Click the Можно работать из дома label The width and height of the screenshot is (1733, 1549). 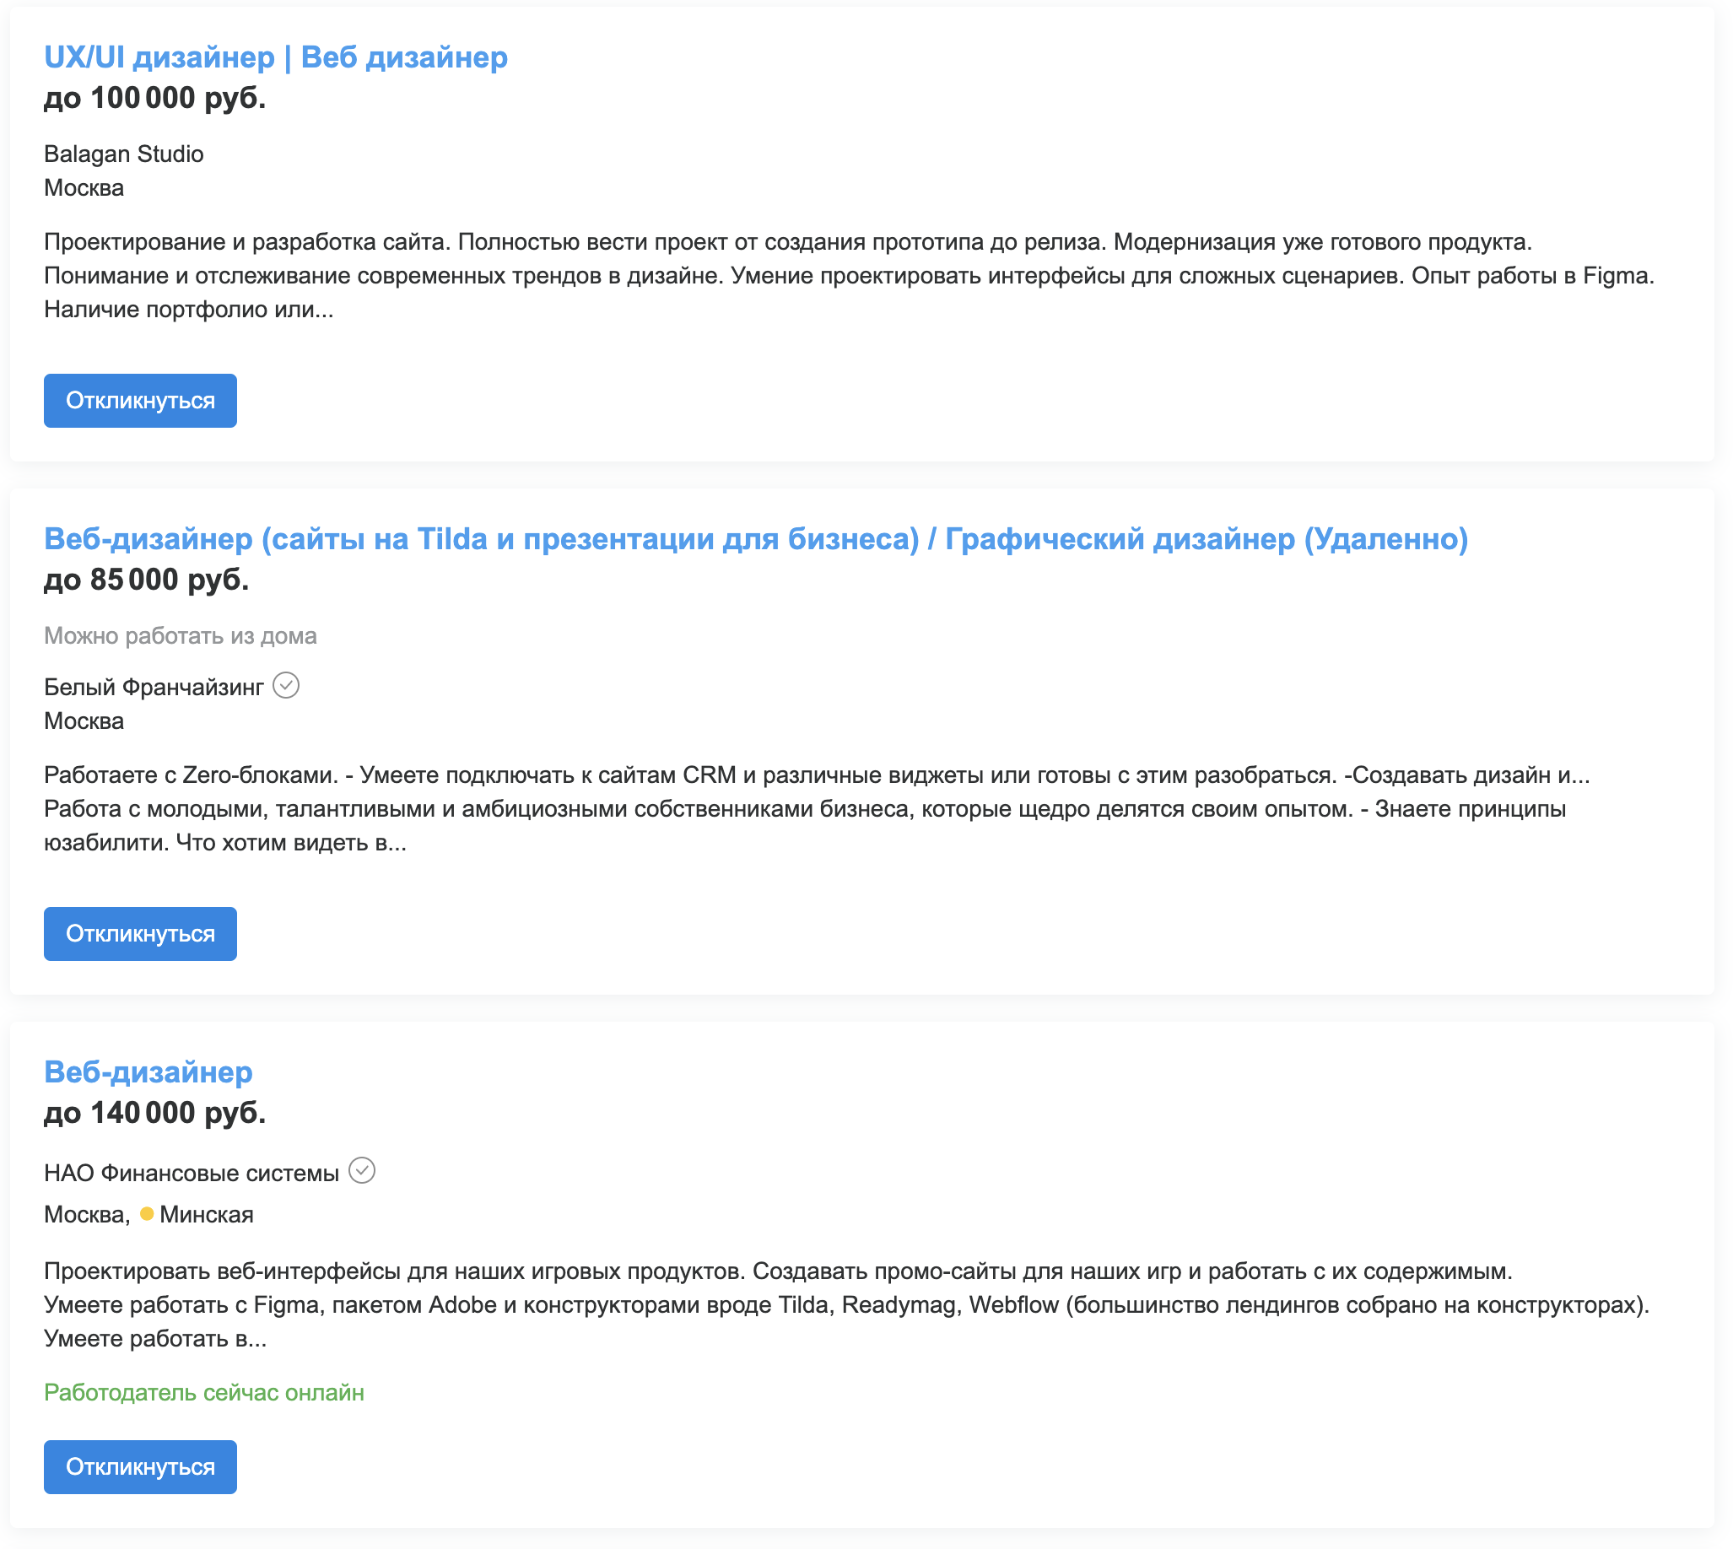tap(180, 636)
